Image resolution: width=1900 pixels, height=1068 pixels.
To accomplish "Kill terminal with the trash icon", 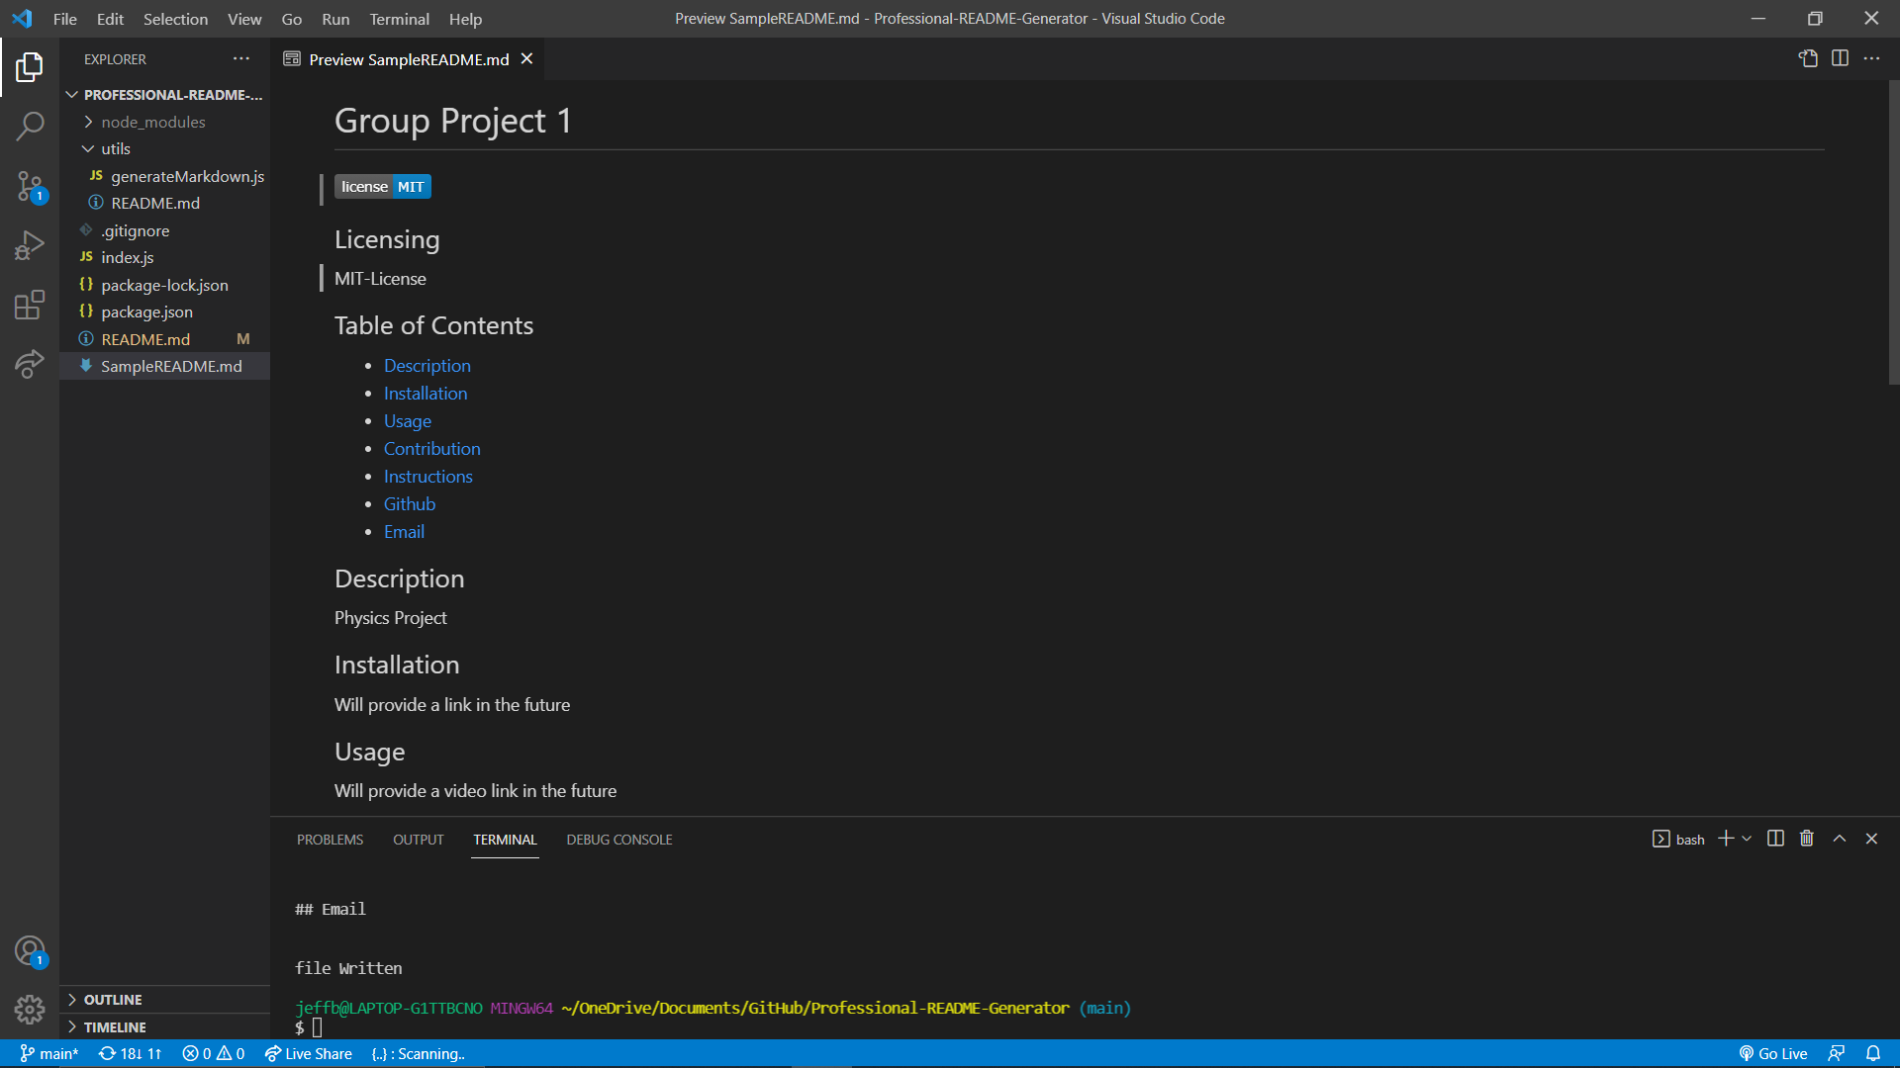I will 1807,839.
